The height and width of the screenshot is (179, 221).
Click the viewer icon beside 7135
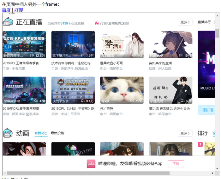pos(132,101)
